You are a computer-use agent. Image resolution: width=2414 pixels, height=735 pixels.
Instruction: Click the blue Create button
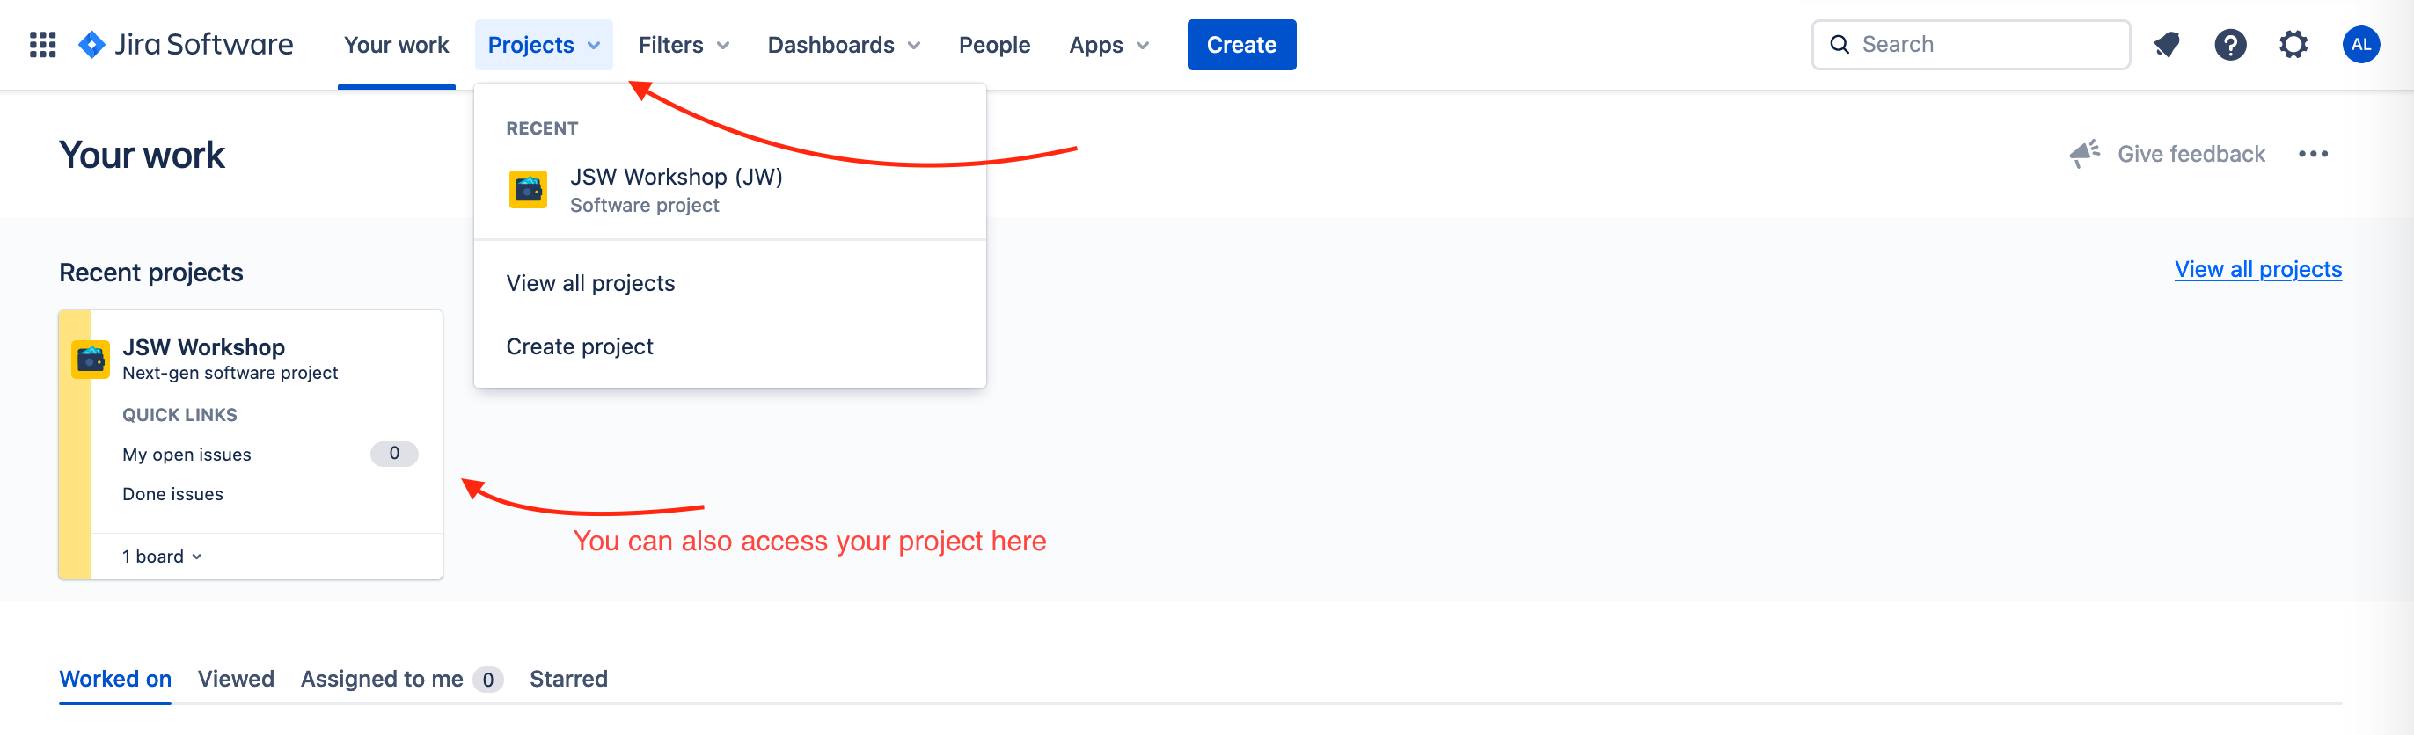pos(1241,44)
